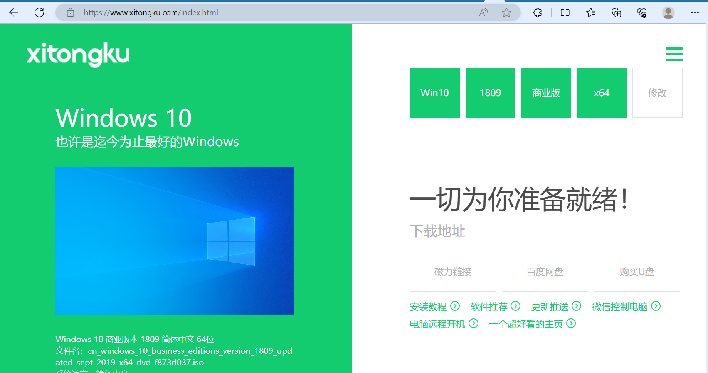Screen dimensions: 708x373
Task: Select the Win10 tag
Action: [x=434, y=92]
